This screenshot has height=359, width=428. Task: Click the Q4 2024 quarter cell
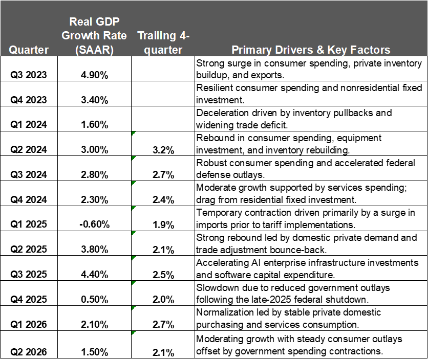[29, 193]
